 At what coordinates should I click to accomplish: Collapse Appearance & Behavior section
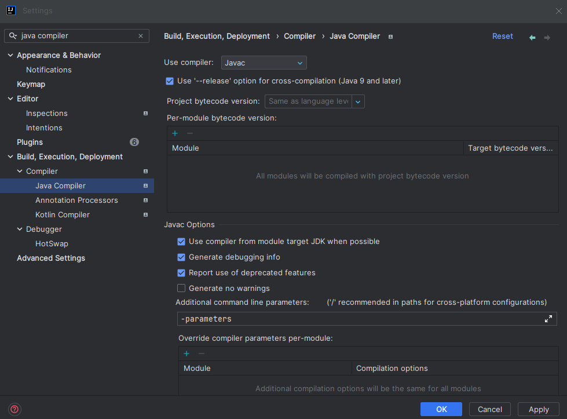10,56
